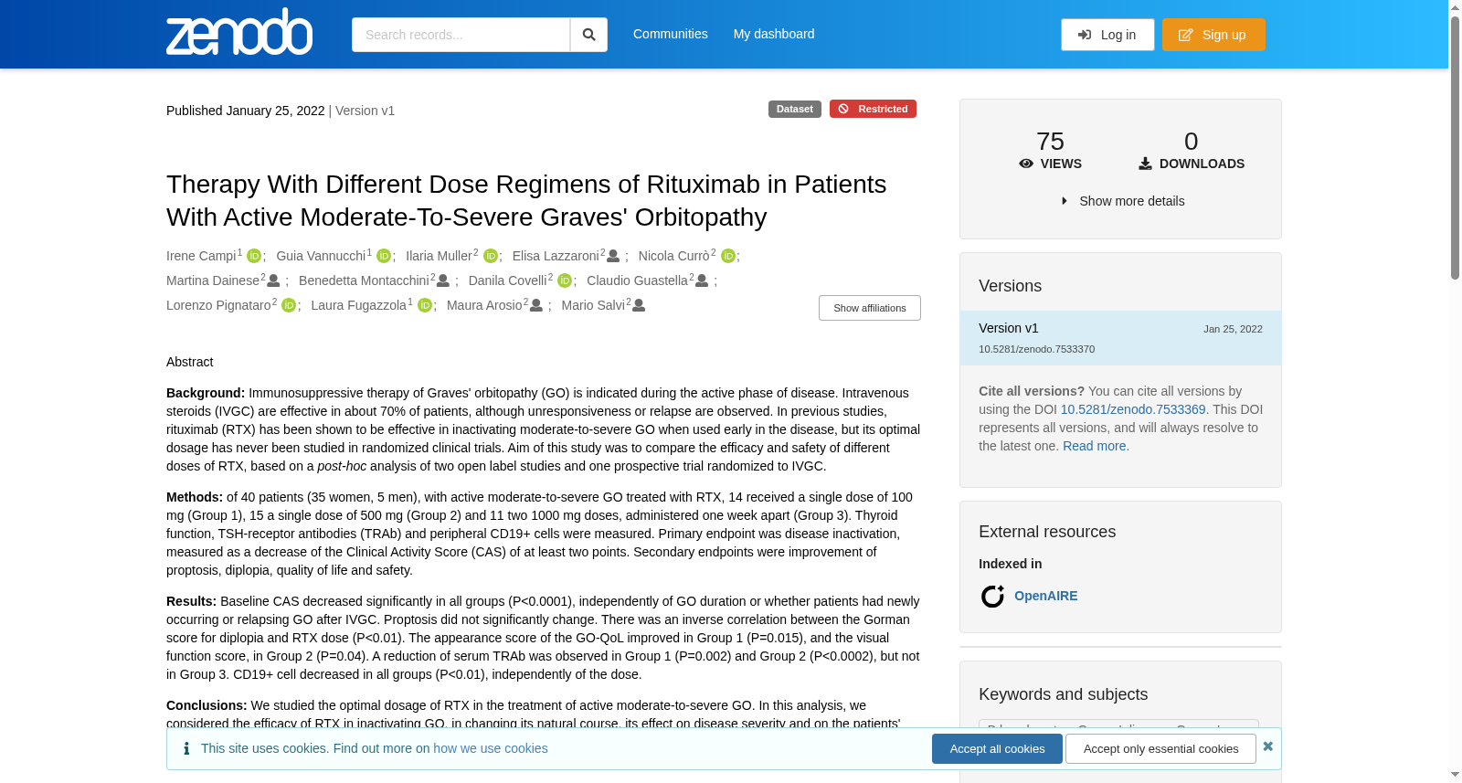Screen dimensions: 1462x783
Task: Click the 'Abstract' heading text
Action: tap(189, 362)
